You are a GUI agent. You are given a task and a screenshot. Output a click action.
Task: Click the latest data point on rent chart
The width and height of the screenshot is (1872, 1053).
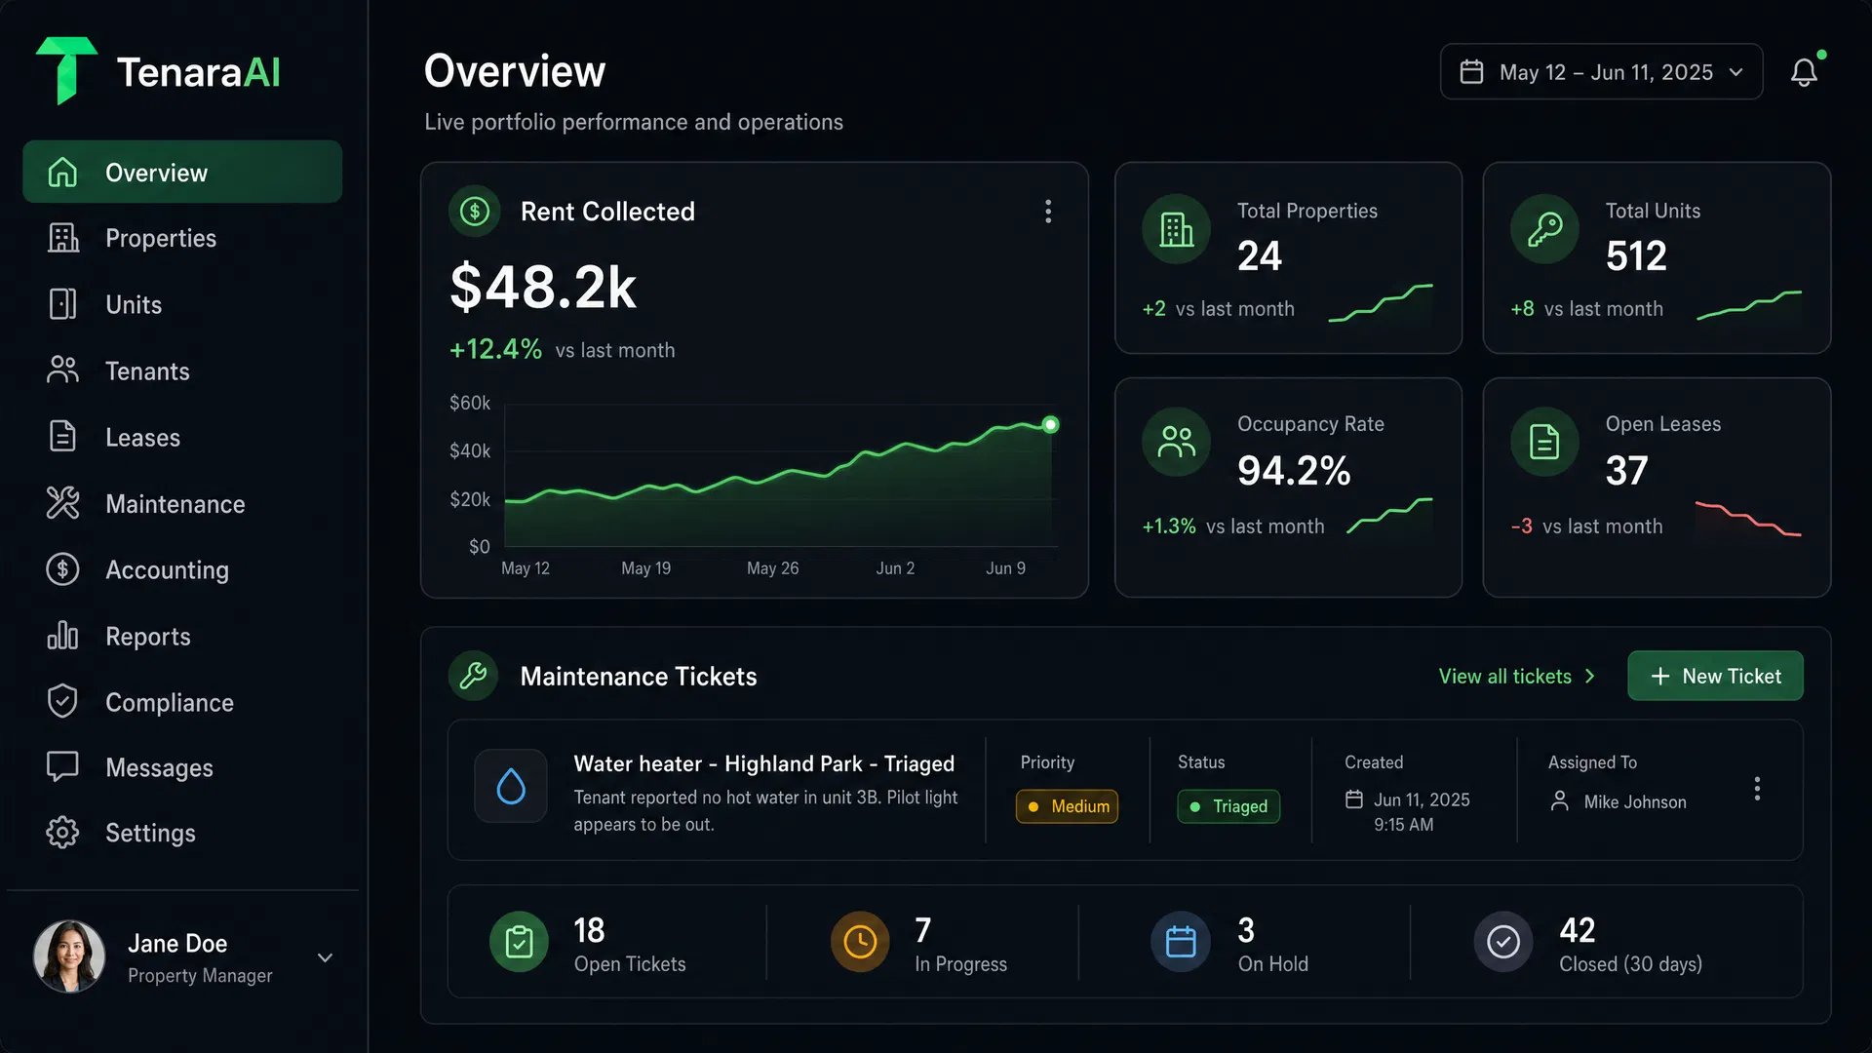(x=1050, y=424)
